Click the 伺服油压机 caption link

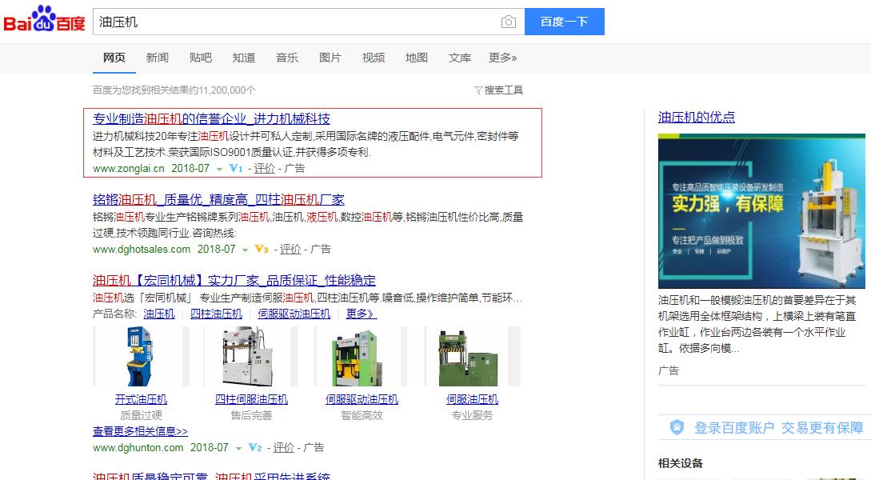(x=472, y=399)
